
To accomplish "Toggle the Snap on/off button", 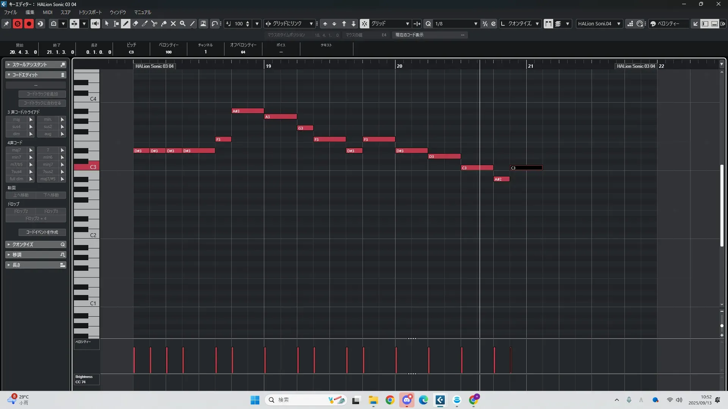I will (x=364, y=23).
